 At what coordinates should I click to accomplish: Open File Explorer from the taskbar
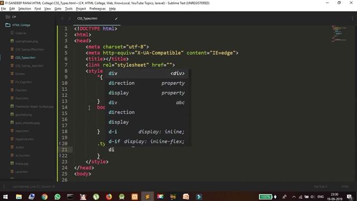[18, 197]
